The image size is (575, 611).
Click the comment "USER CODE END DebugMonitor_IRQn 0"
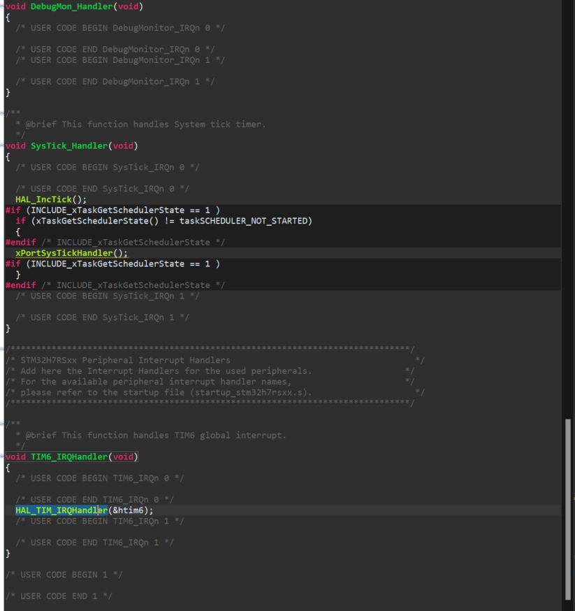coord(115,50)
